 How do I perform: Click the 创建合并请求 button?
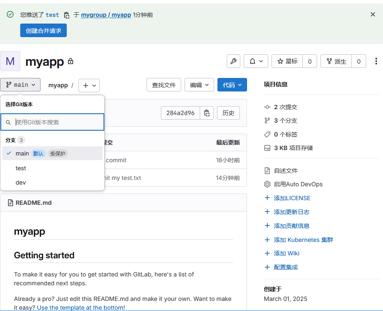[x=43, y=30]
